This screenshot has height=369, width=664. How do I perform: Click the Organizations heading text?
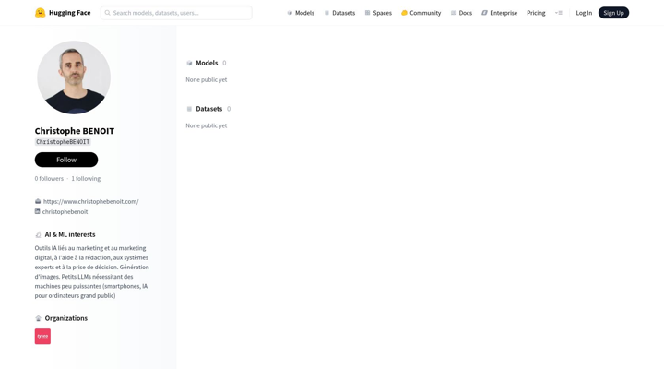(x=66, y=318)
